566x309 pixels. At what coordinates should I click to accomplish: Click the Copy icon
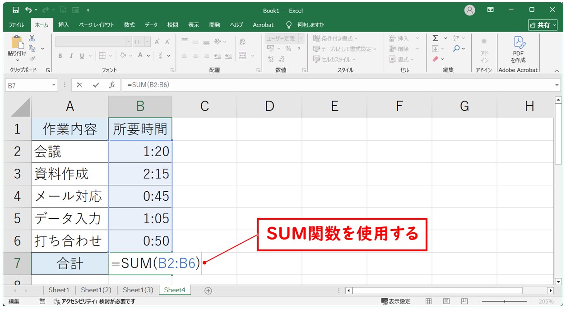(32, 48)
